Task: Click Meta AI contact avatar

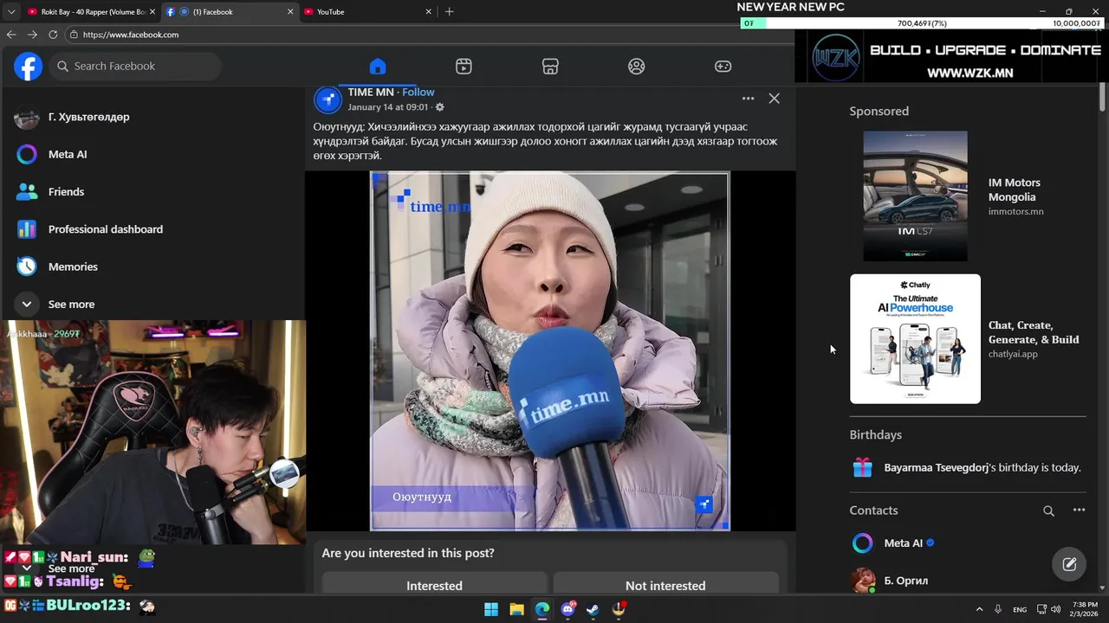Action: 863,543
